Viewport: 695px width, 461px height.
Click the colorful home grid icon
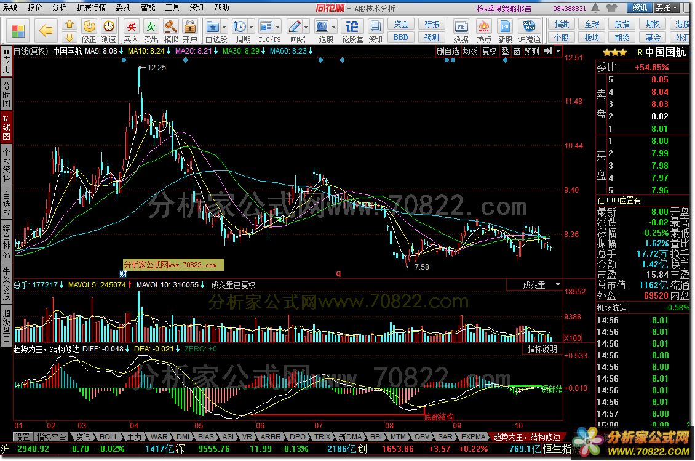(18, 31)
